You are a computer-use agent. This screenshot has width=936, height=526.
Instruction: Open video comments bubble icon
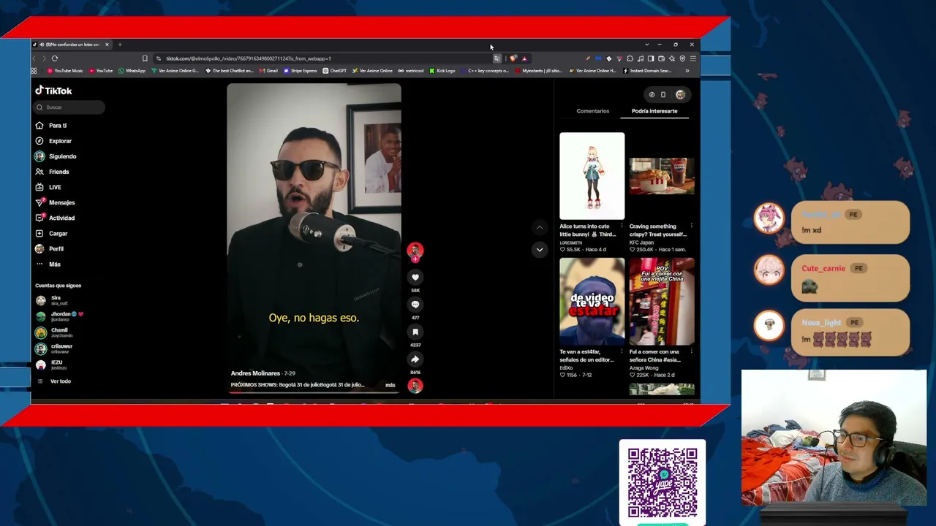pos(415,305)
